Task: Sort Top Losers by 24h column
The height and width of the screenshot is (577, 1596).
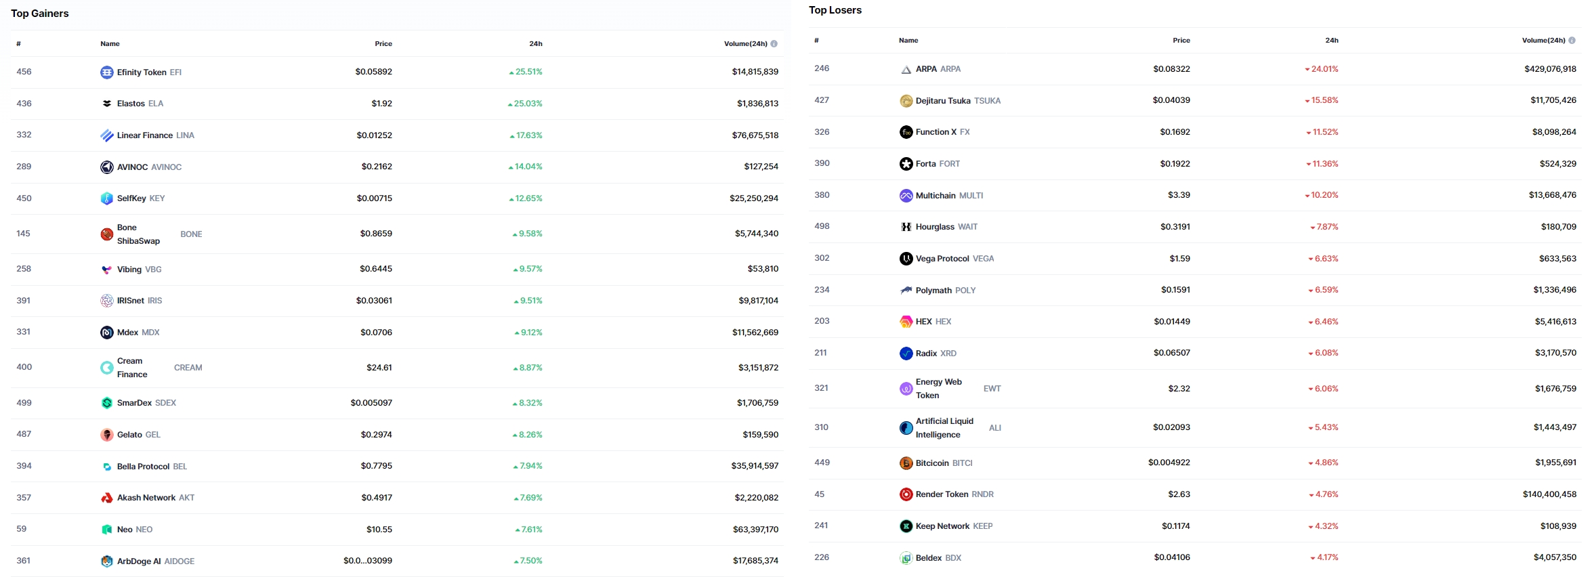Action: 1332,41
